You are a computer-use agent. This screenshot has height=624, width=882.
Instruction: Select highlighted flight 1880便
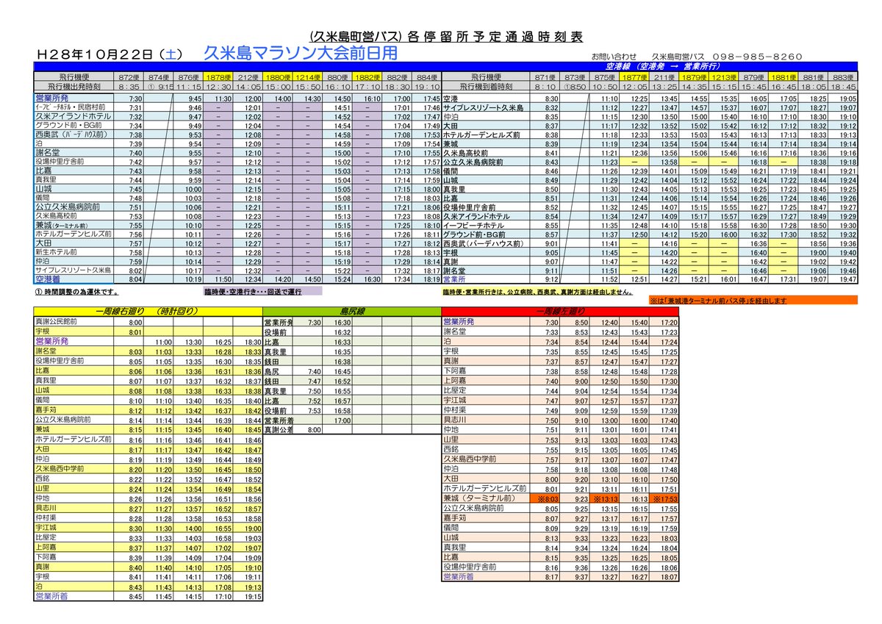(277, 76)
